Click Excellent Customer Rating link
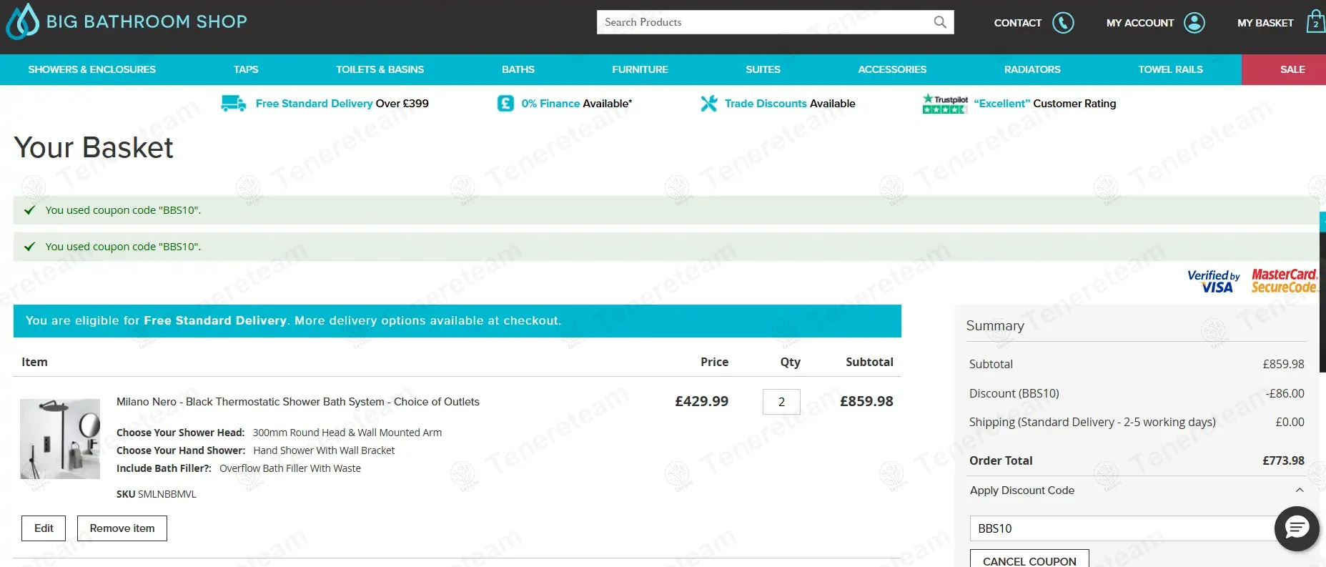Image resolution: width=1326 pixels, height=567 pixels. [1045, 104]
